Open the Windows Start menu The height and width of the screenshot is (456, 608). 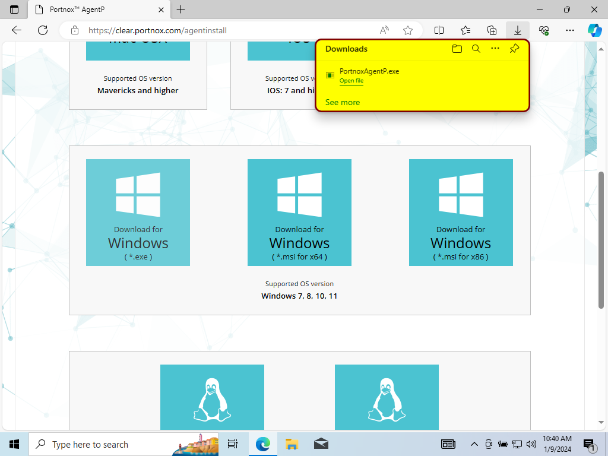pyautogui.click(x=14, y=444)
